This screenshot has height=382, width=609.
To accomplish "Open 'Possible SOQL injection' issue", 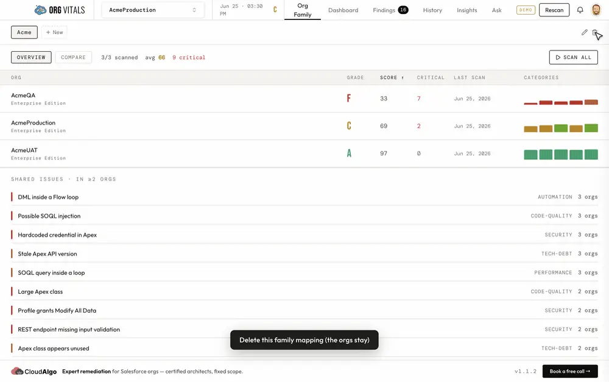I will point(304,216).
